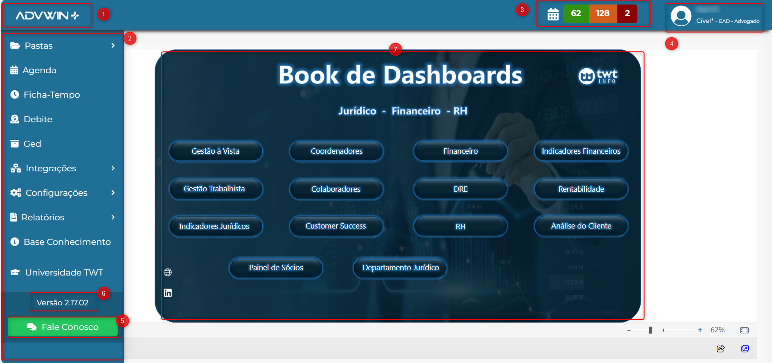Expand the Relatórios submenu chevron
Image resolution: width=772 pixels, height=363 pixels.
[113, 217]
